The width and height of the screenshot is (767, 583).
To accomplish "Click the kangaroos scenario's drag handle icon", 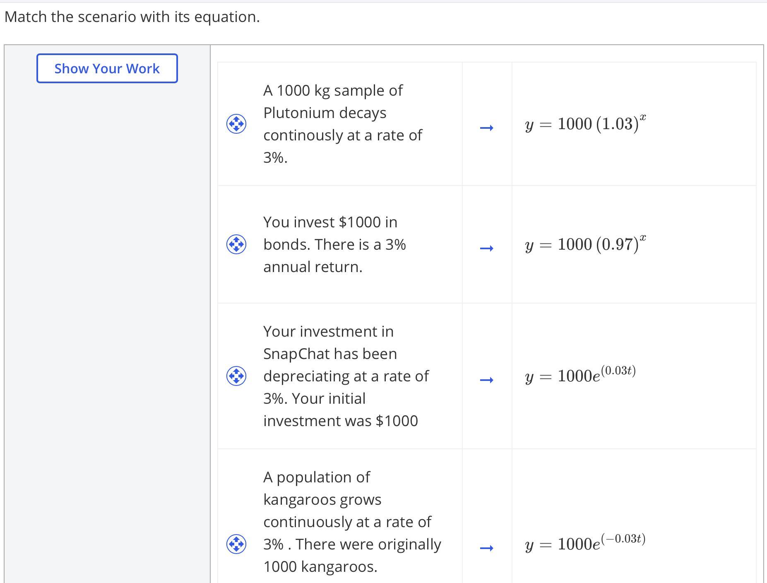I will pyautogui.click(x=236, y=544).
